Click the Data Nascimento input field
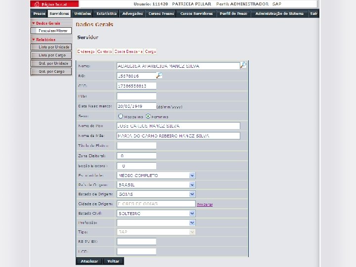Image resolution: width=356 pixels, height=267 pixels. pos(136,106)
